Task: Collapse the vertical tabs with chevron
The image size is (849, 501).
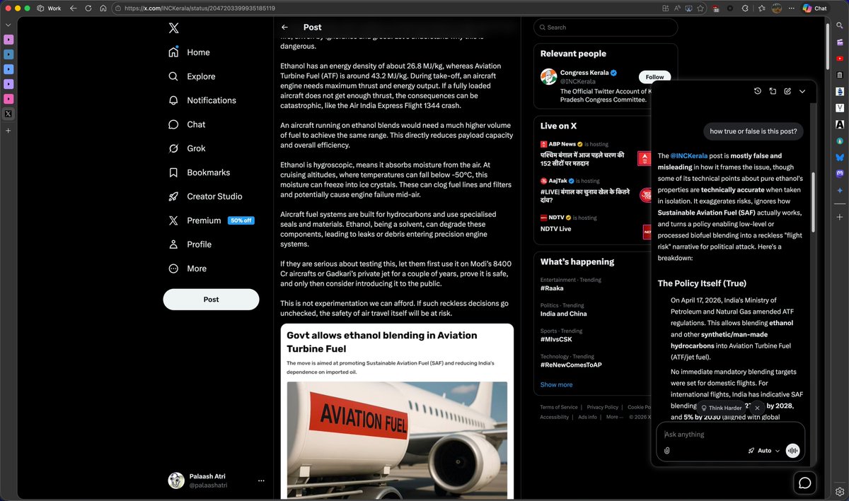Action: click(x=8, y=23)
